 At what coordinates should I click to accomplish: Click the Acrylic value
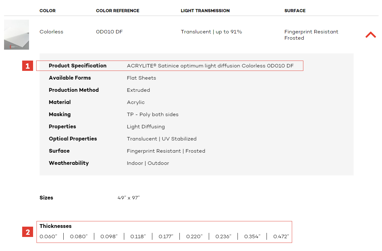tap(136, 102)
